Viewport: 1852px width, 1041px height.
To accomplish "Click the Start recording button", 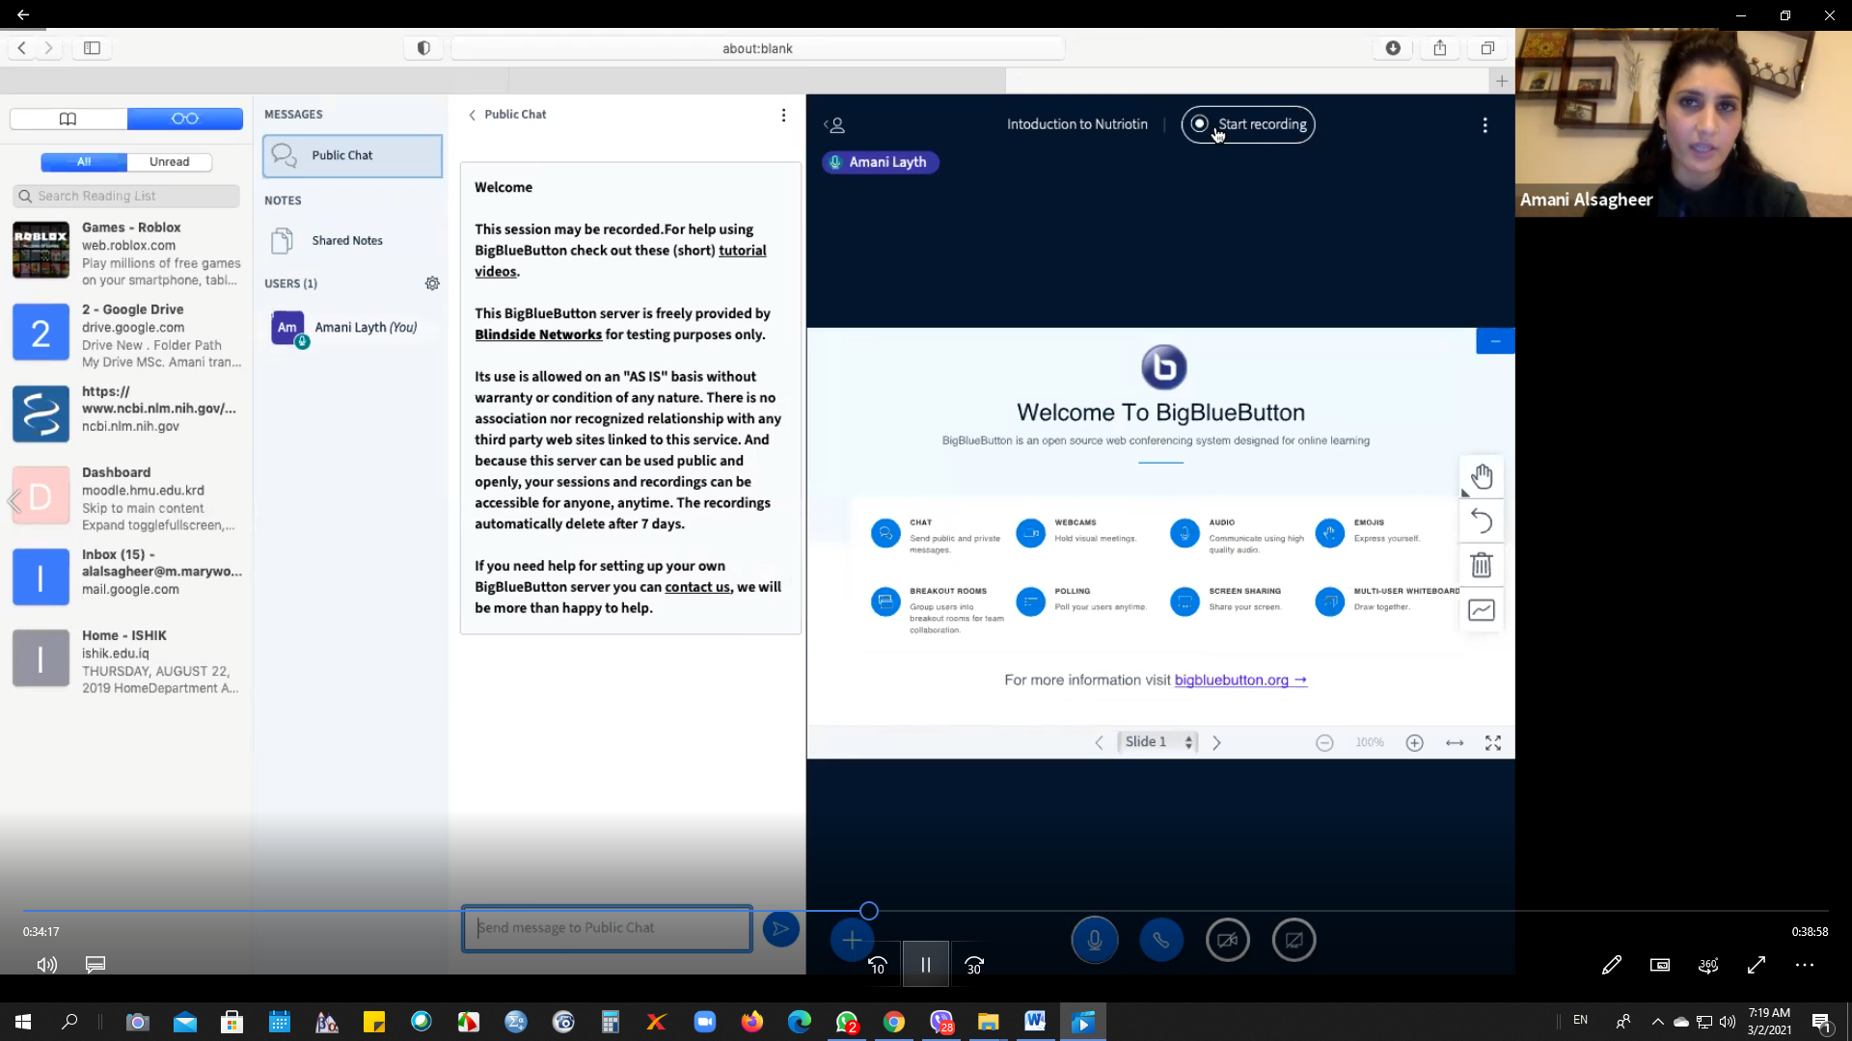I will [1247, 124].
